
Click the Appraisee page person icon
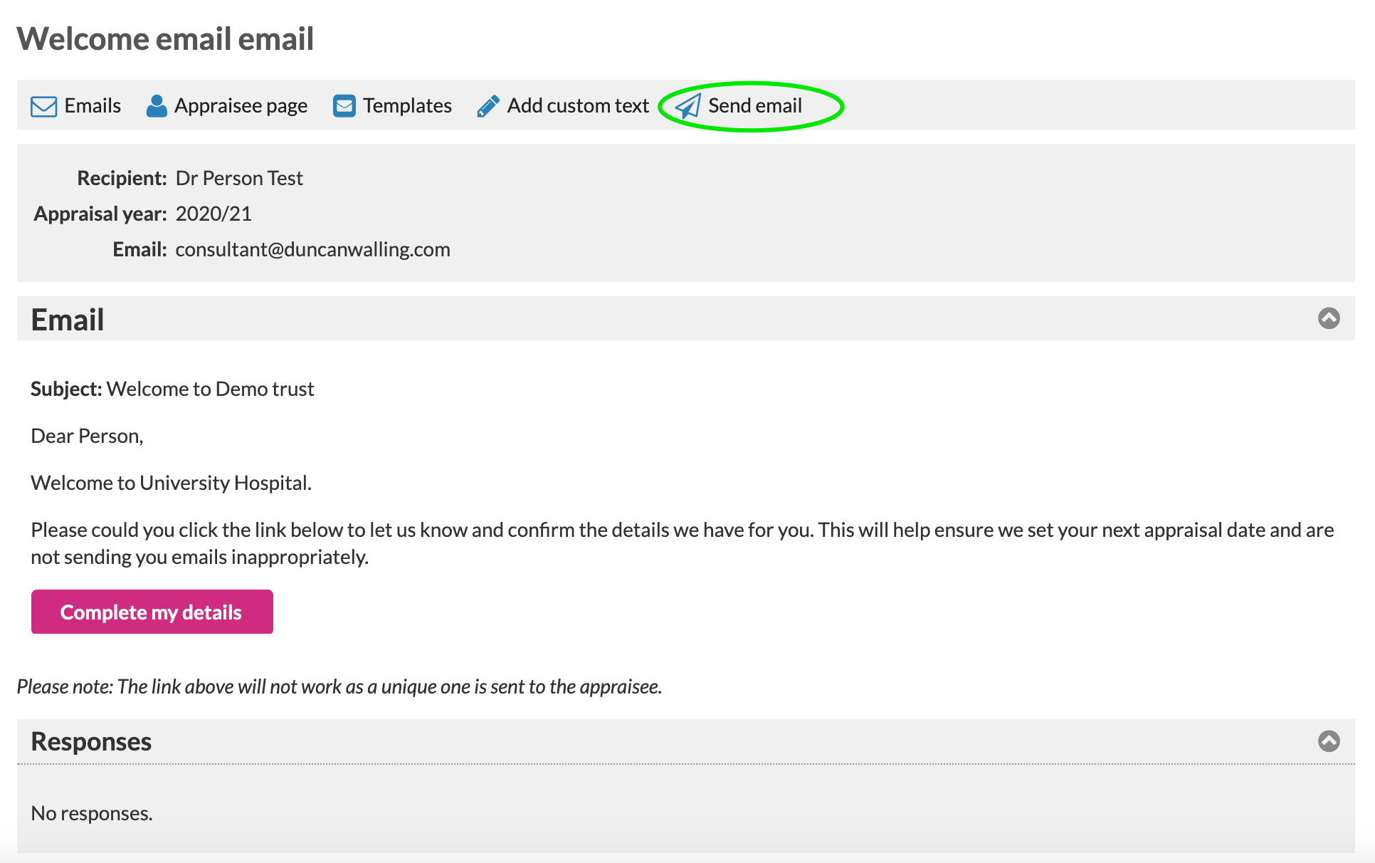(157, 105)
